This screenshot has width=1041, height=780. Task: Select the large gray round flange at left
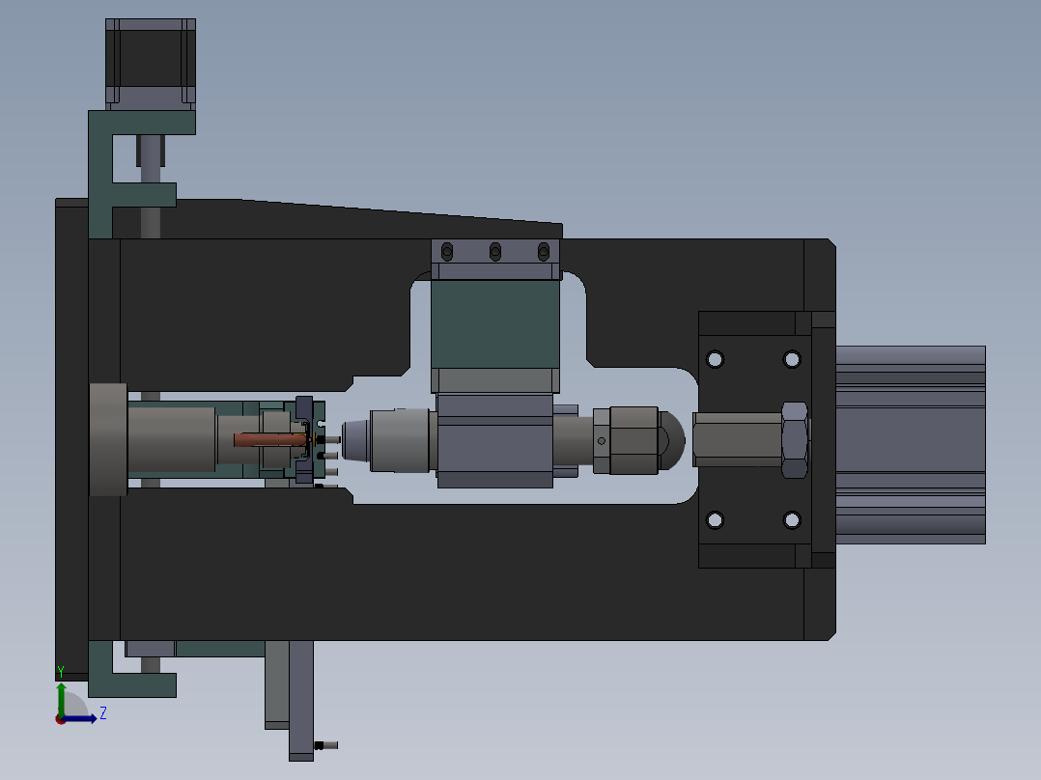pyautogui.click(x=108, y=439)
